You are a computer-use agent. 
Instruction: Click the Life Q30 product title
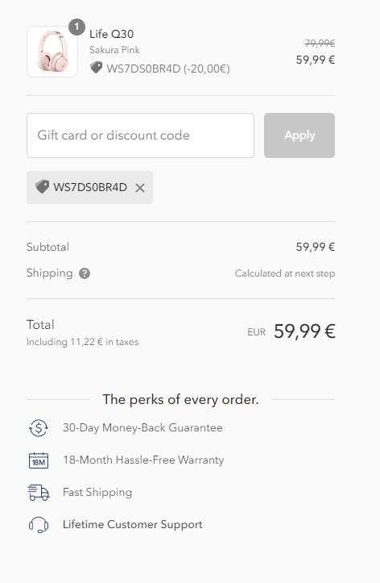point(111,34)
